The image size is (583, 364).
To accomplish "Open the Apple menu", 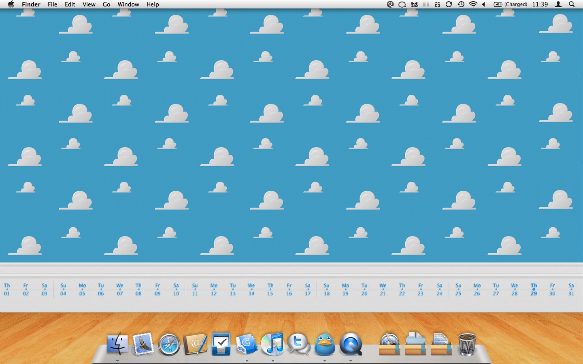I will (x=11, y=4).
